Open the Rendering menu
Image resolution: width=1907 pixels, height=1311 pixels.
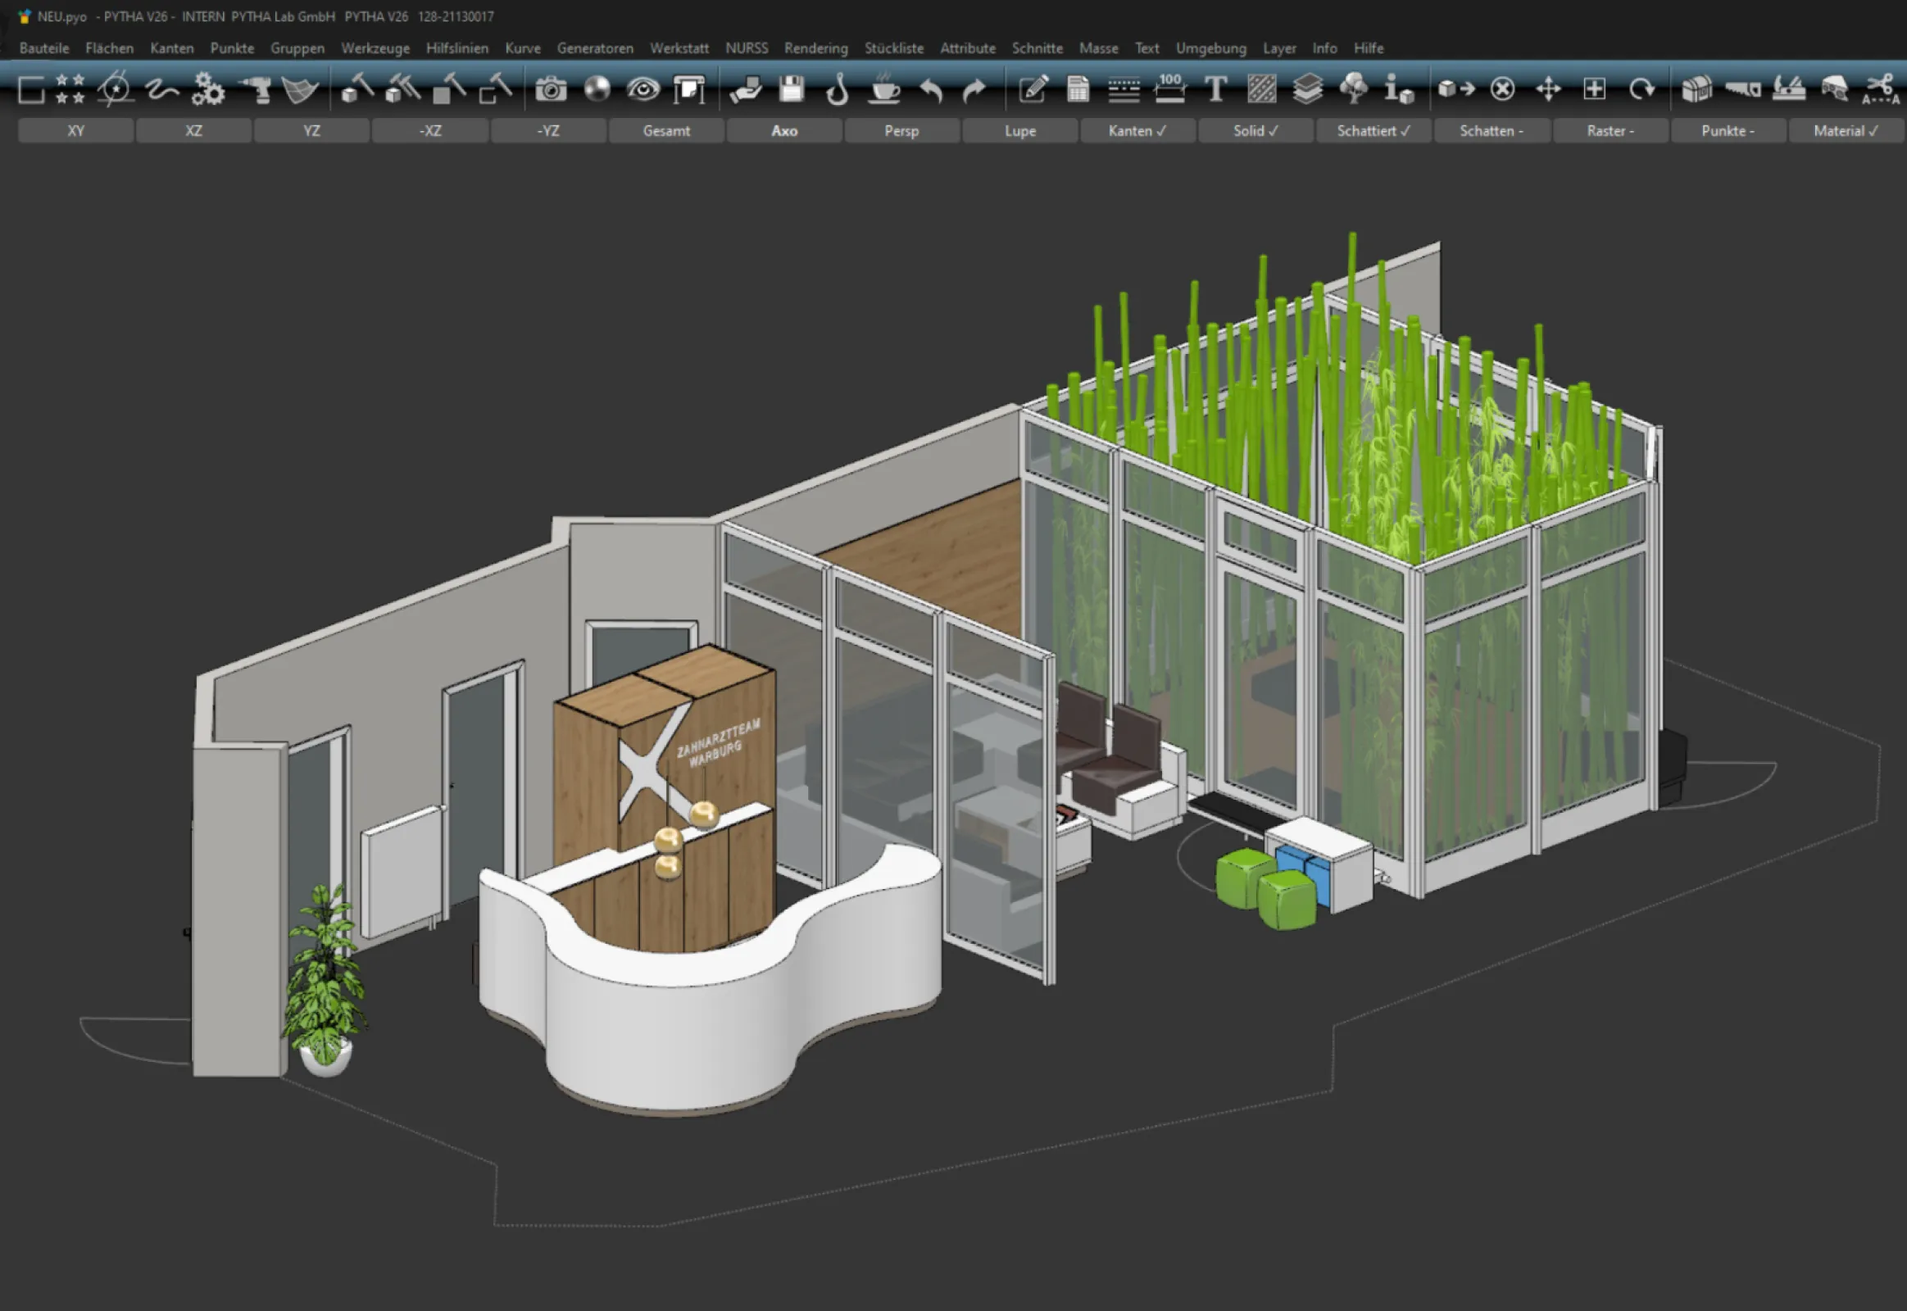(x=815, y=48)
